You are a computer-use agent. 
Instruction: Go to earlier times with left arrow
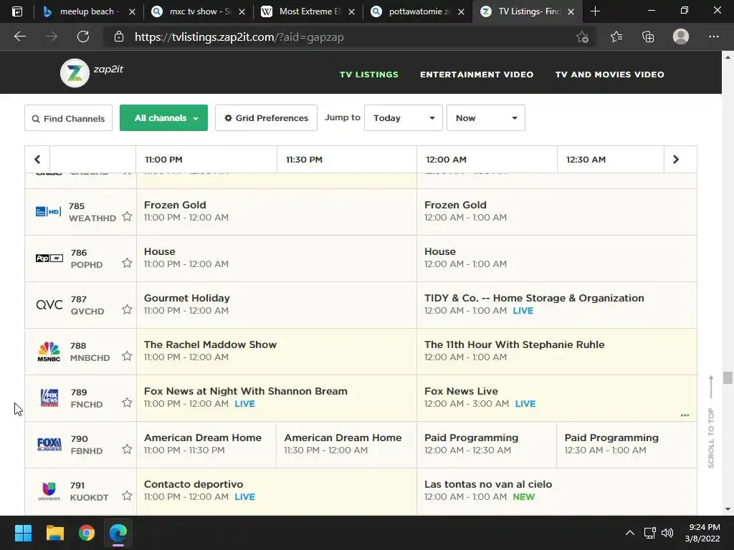pos(37,160)
